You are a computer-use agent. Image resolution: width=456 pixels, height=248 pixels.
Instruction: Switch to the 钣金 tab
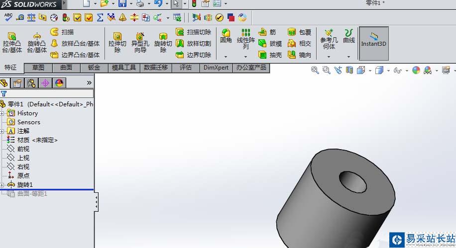tap(94, 68)
